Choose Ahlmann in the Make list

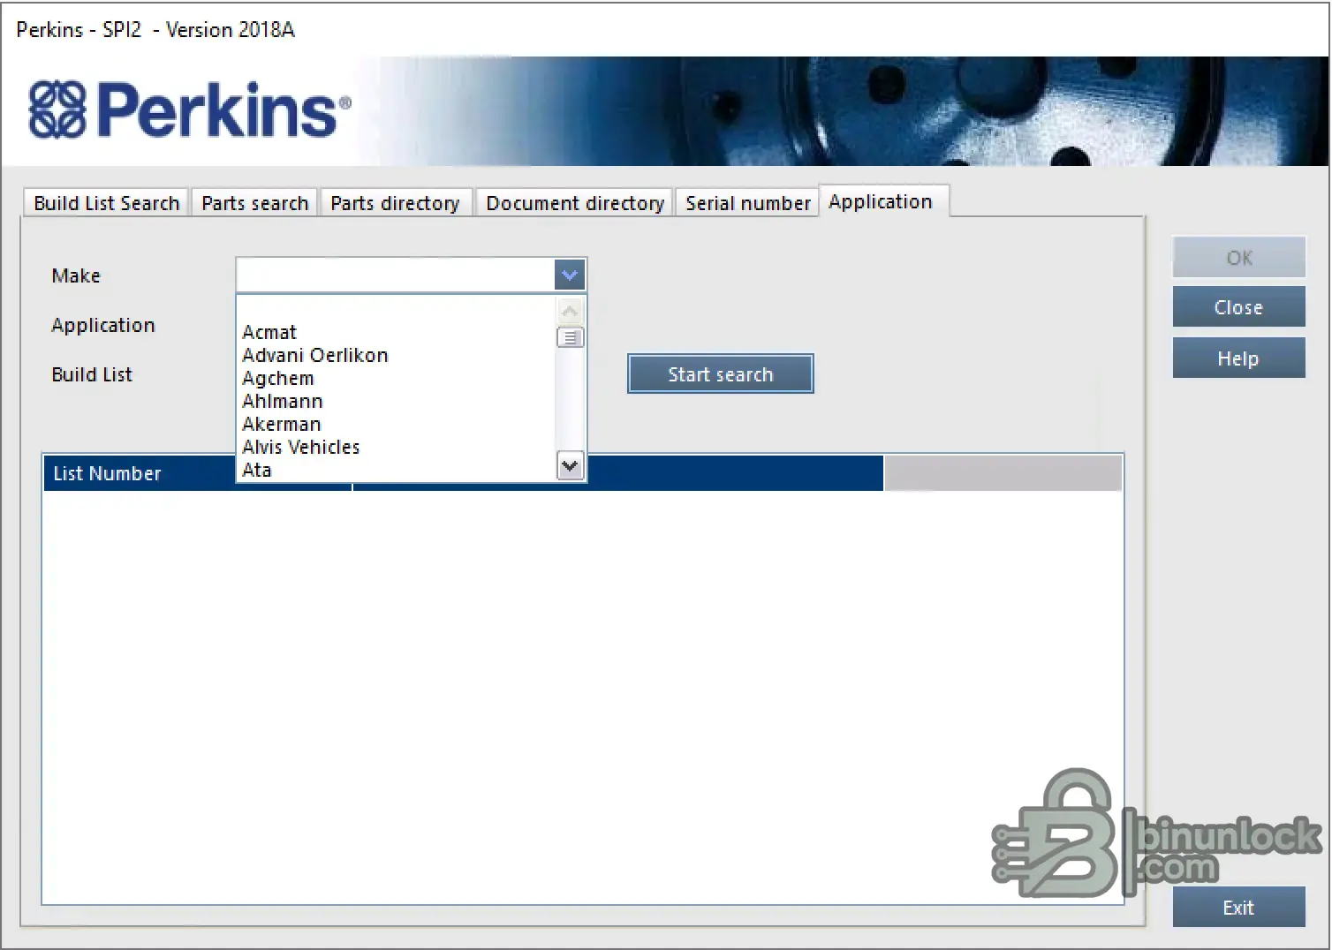(397, 401)
